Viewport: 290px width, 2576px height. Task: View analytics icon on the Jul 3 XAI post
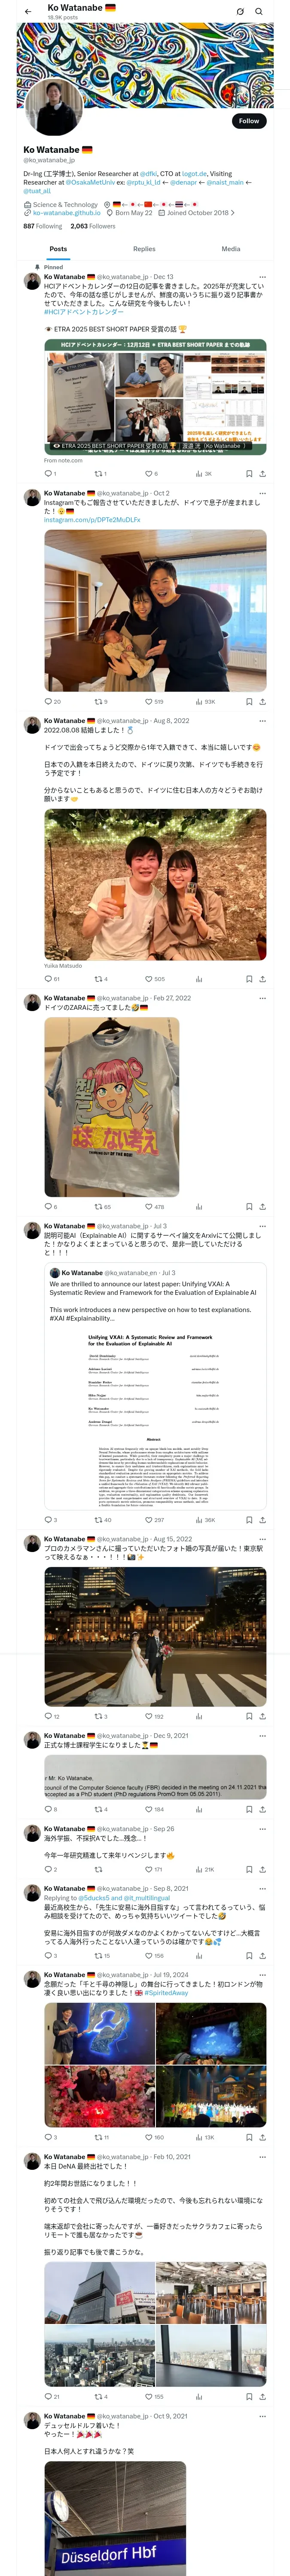(x=203, y=1520)
